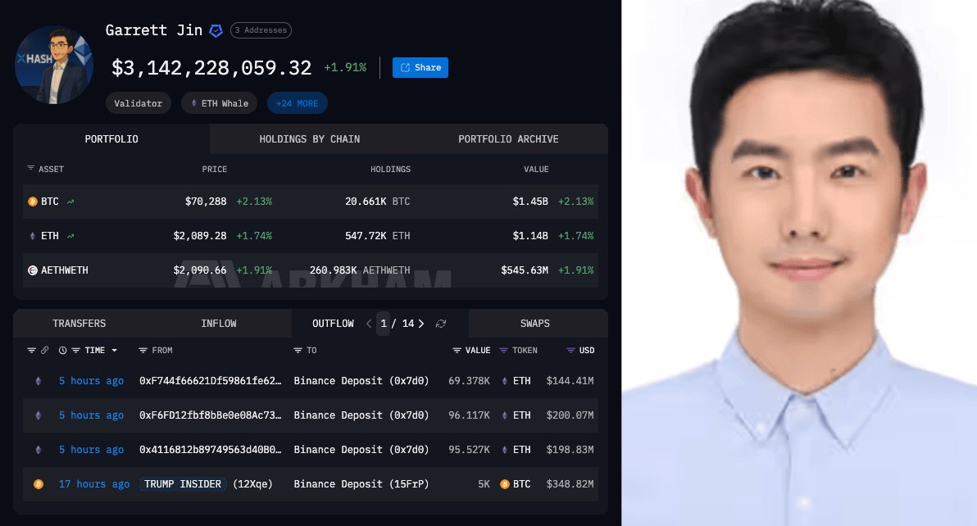Refresh the outflow transfers list
977x526 pixels.
pos(441,324)
